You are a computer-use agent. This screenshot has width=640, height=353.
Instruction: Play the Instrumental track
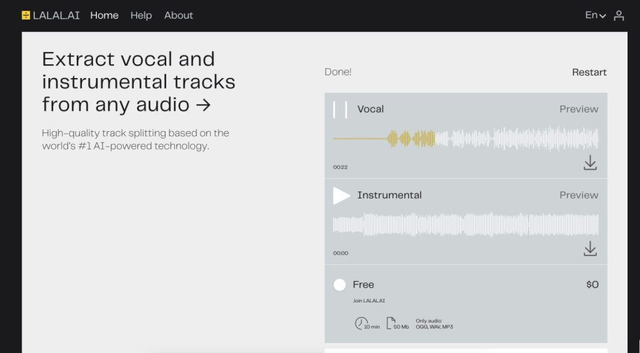[x=341, y=196]
